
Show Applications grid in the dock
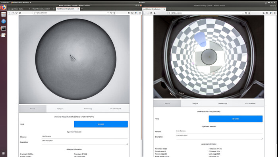pos(4,153)
